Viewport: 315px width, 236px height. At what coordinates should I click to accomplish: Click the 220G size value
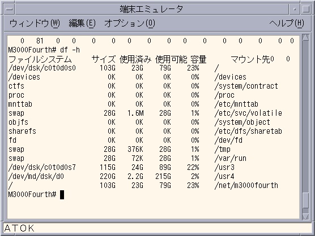coord(108,176)
